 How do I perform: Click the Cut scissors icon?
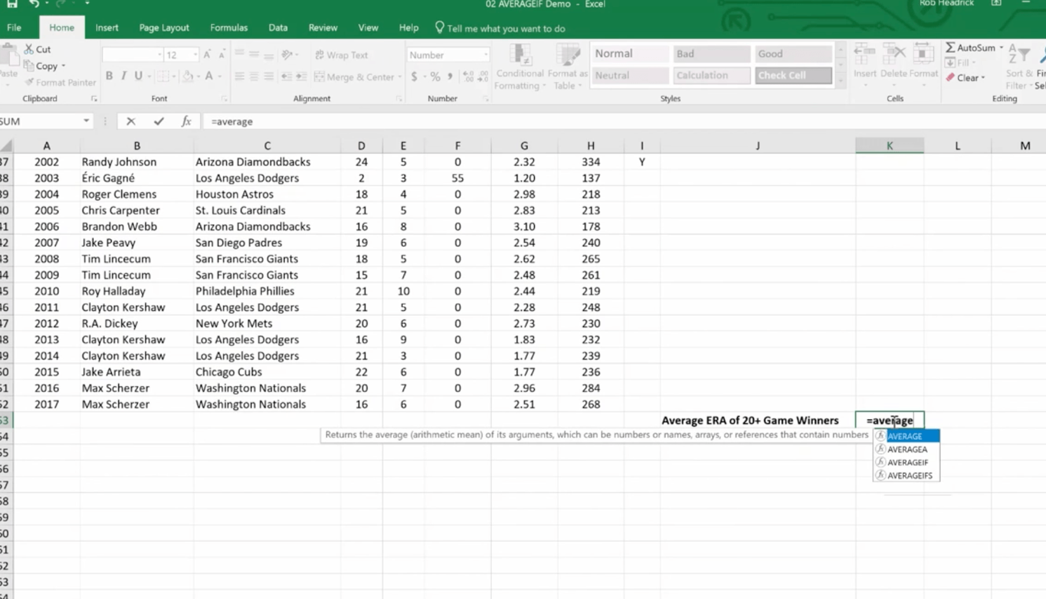(29, 49)
